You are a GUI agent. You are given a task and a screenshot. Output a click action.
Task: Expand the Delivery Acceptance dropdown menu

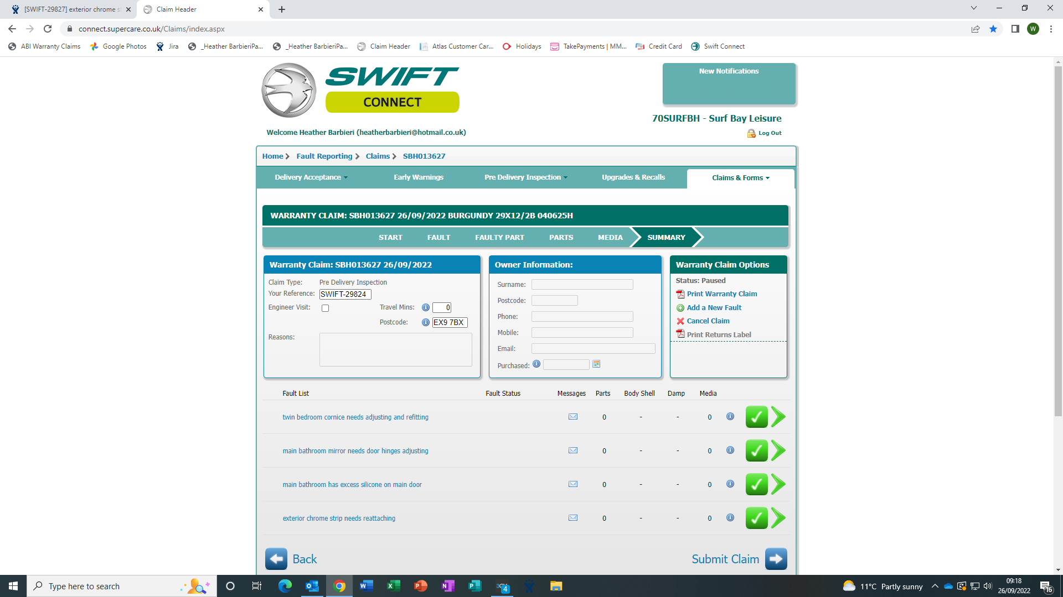click(311, 177)
